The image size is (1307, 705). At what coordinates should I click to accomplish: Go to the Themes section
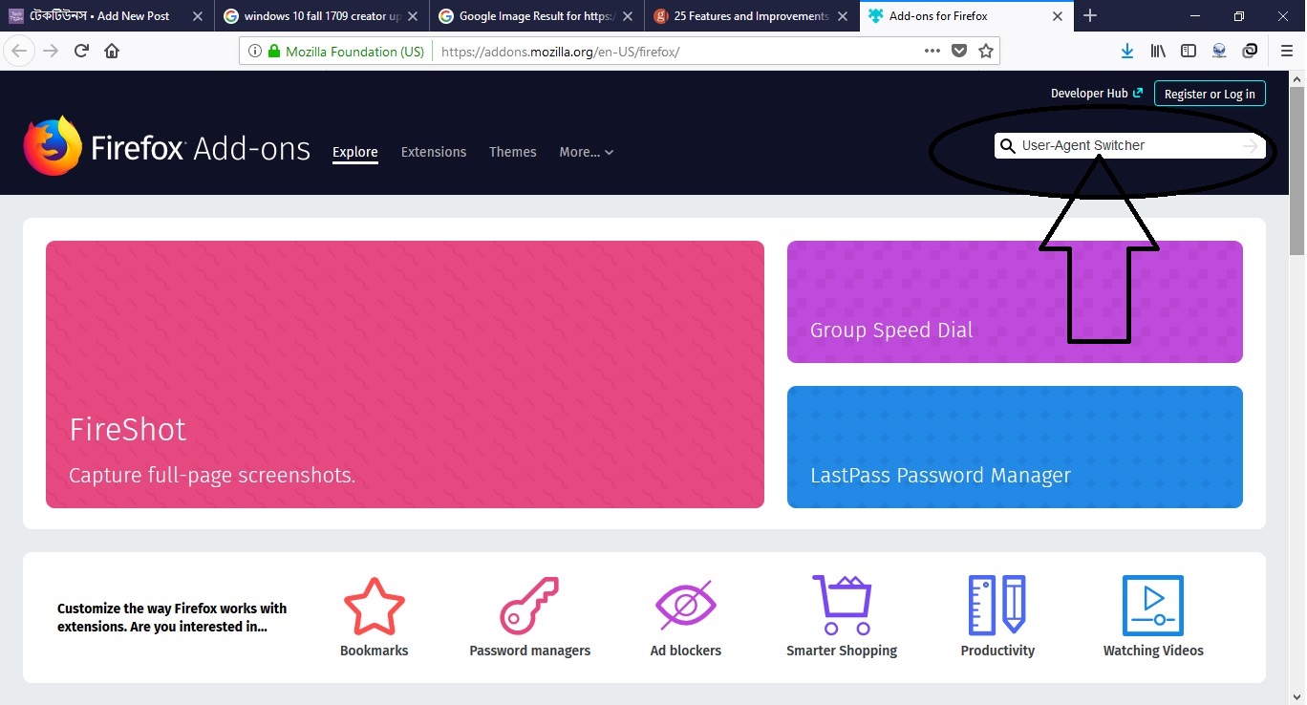pos(513,152)
